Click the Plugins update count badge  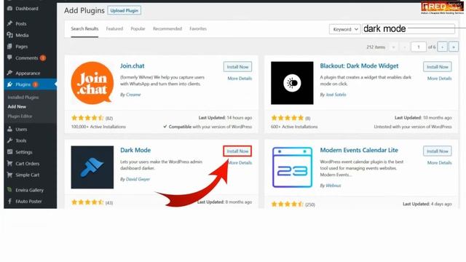tap(36, 84)
